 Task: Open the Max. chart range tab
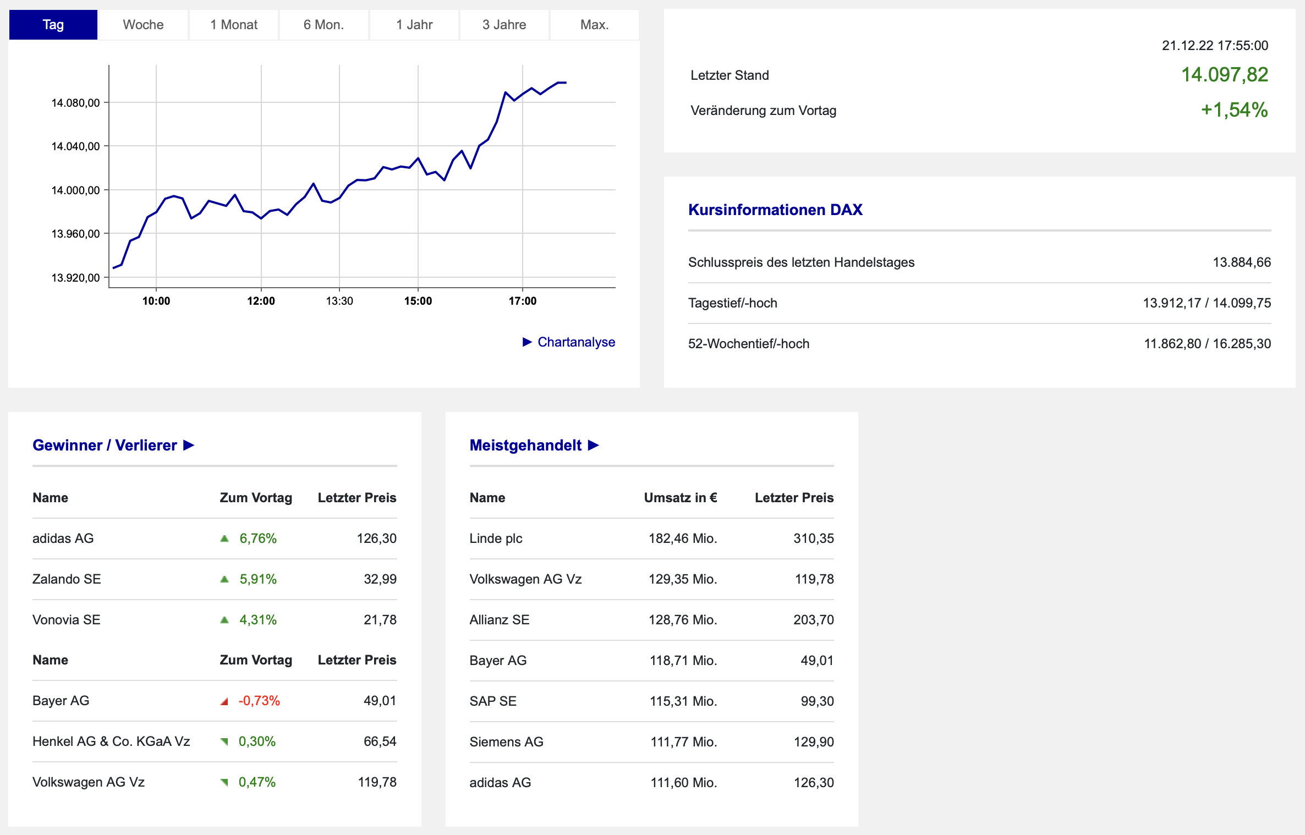point(594,25)
